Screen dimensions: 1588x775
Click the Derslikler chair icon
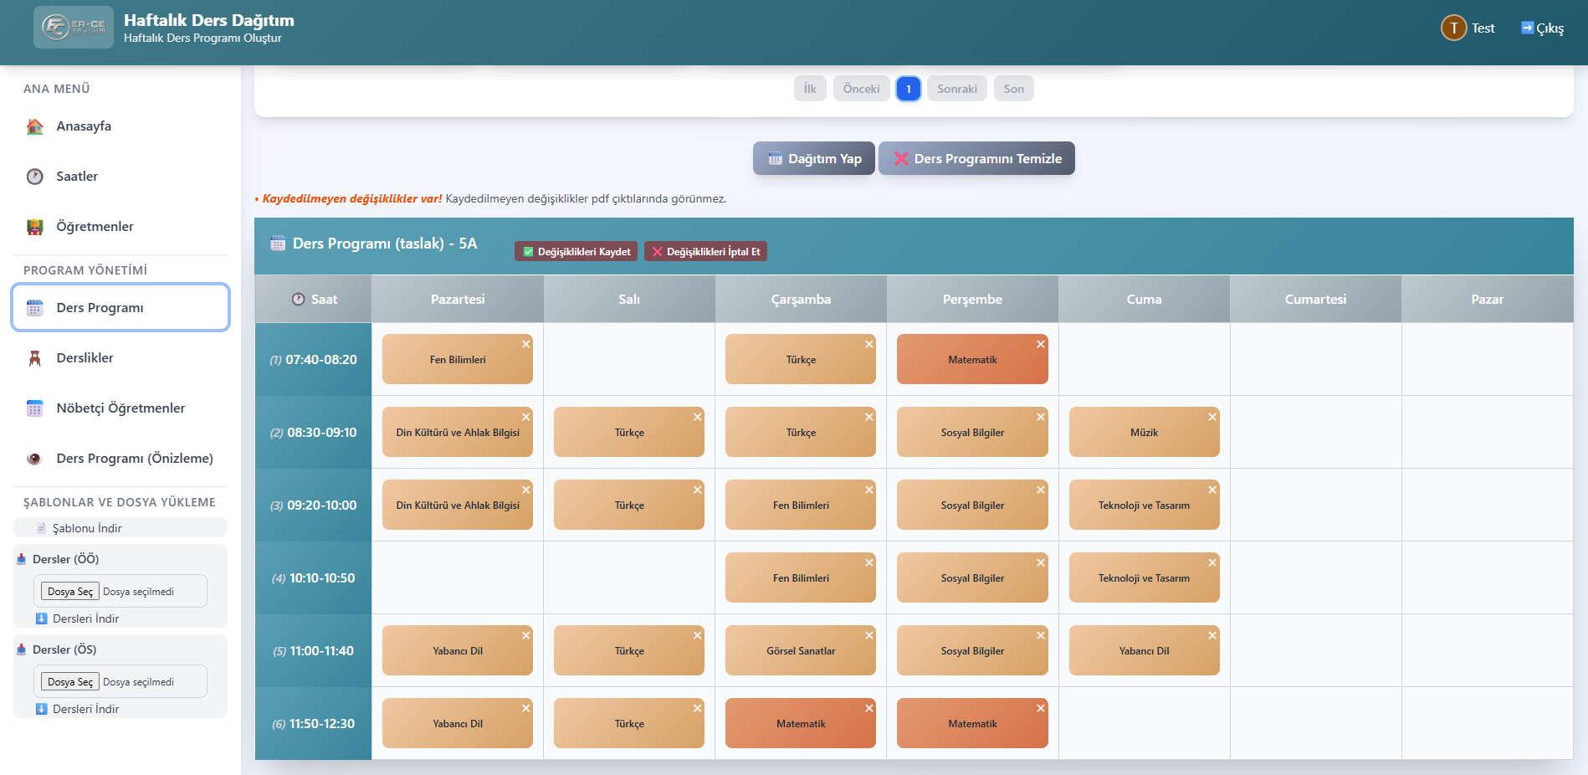click(x=35, y=358)
